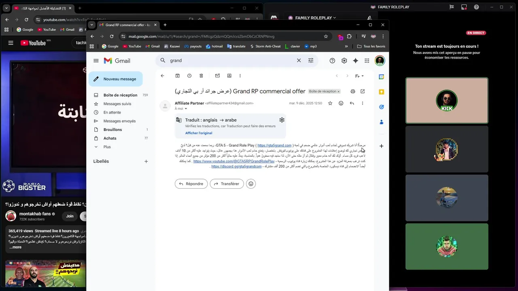Open Brouillons folder
The height and width of the screenshot is (291, 518).
click(x=113, y=130)
